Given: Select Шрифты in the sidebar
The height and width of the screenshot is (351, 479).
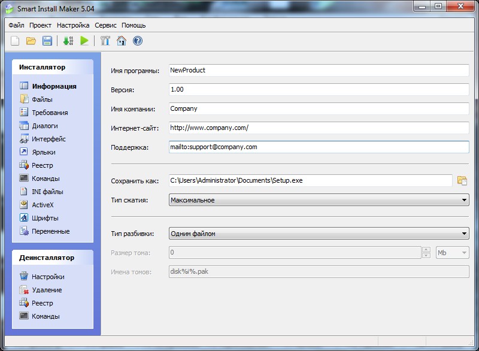Looking at the screenshot, I should [x=45, y=218].
